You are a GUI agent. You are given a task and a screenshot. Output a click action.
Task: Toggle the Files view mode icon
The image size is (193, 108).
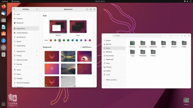coord(171,36)
